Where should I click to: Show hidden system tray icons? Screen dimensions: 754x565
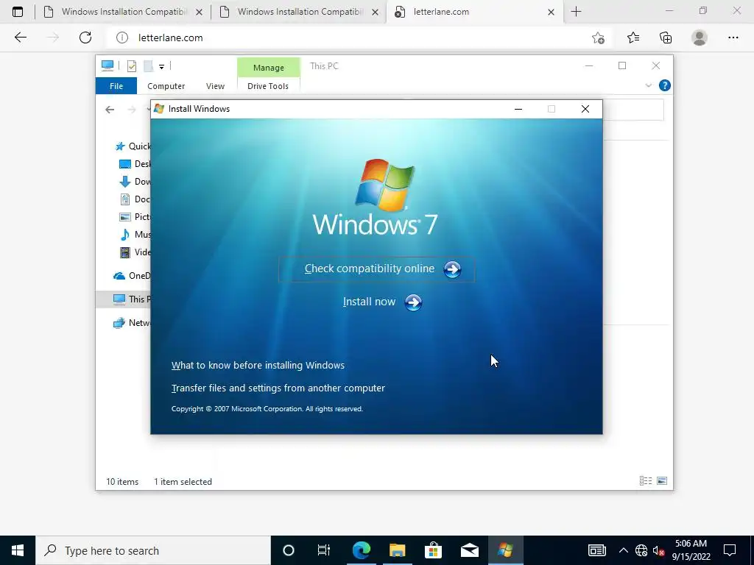pyautogui.click(x=623, y=550)
